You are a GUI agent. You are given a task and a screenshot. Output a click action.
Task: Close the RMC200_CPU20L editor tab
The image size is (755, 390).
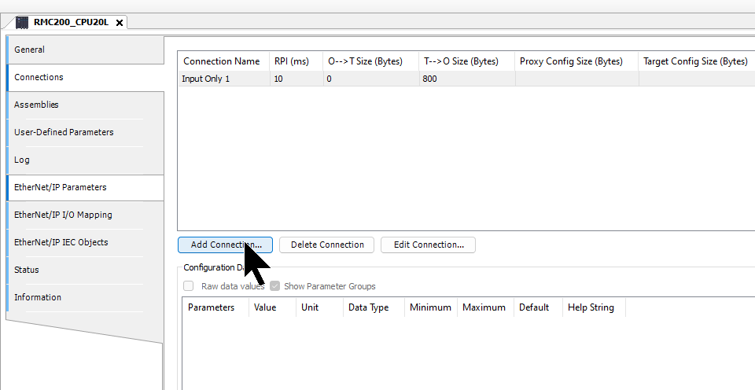point(120,23)
